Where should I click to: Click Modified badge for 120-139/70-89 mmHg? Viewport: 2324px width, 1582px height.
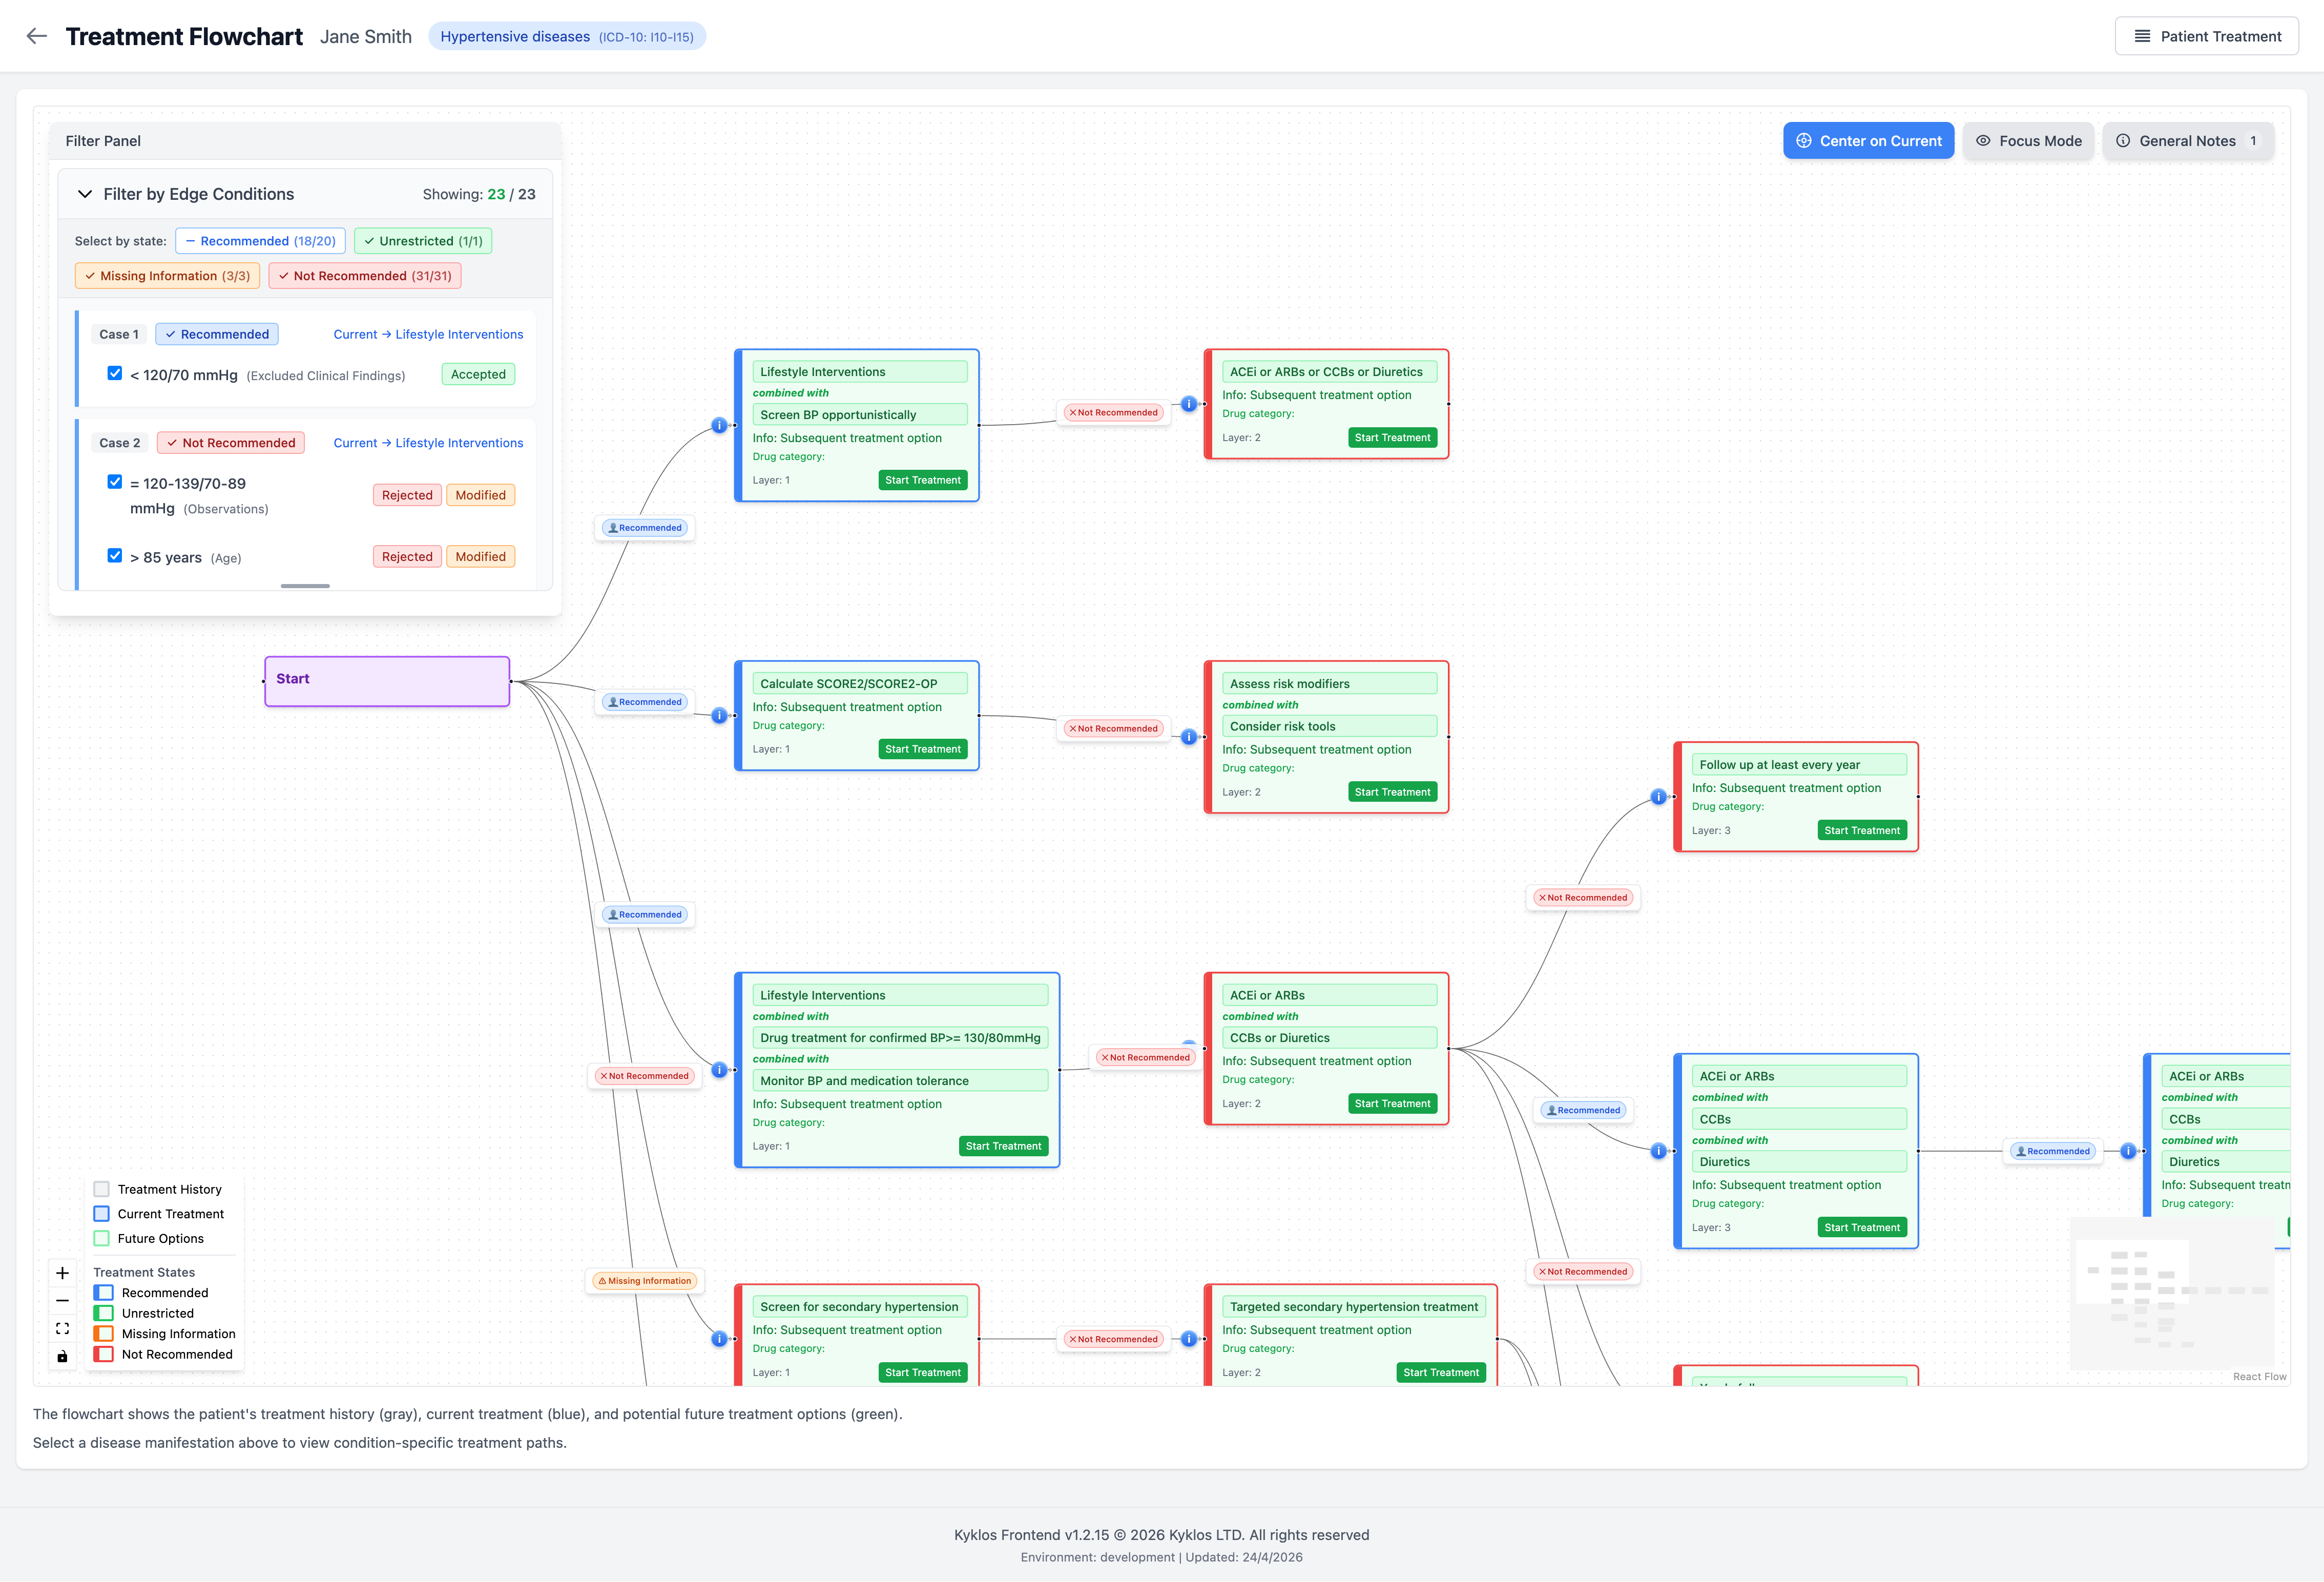480,495
